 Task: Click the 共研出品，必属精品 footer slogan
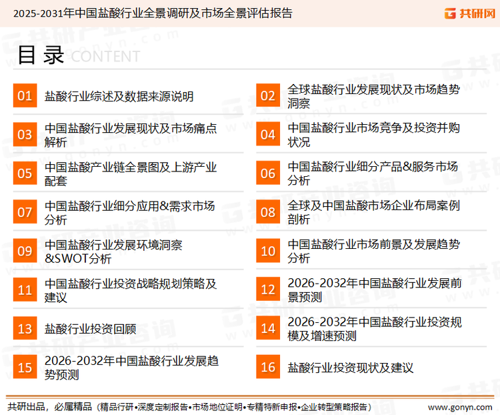click(x=49, y=407)
